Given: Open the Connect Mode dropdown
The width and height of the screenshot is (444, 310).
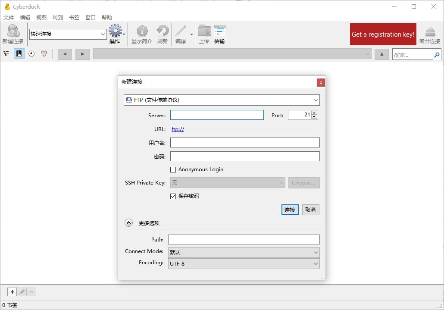Looking at the screenshot, I should click(244, 252).
